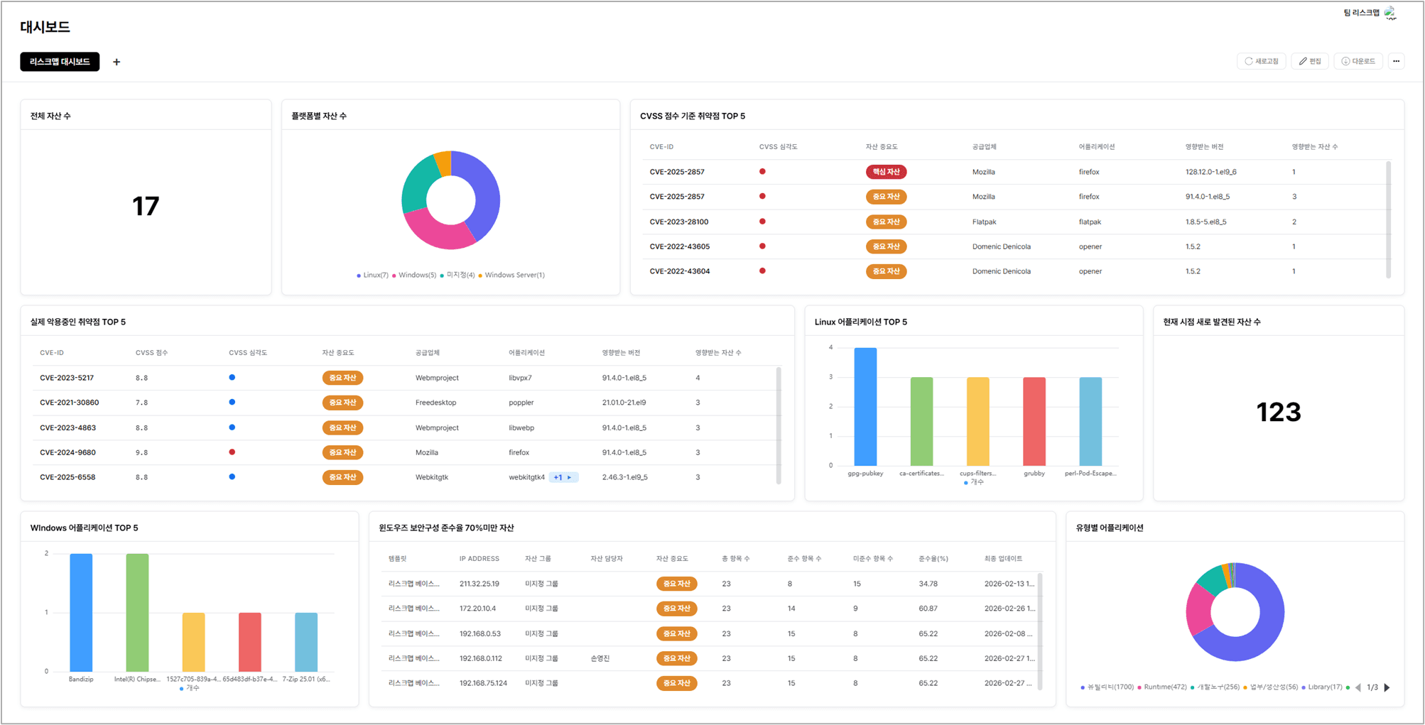Click the green Intel(R) Chipset bar
The height and width of the screenshot is (725, 1425).
137,613
